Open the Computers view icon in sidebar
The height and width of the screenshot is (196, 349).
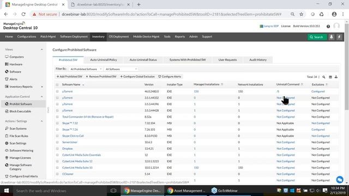[7, 57]
